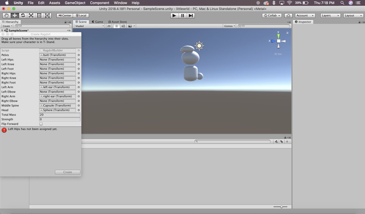Click the Create ragdoll button

point(68,172)
